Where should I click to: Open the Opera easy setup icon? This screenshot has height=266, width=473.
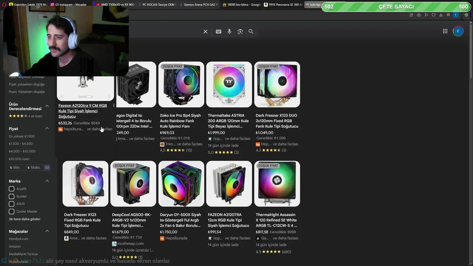click(448, 15)
